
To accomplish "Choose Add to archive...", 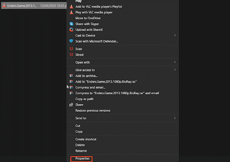I will 86,76.
